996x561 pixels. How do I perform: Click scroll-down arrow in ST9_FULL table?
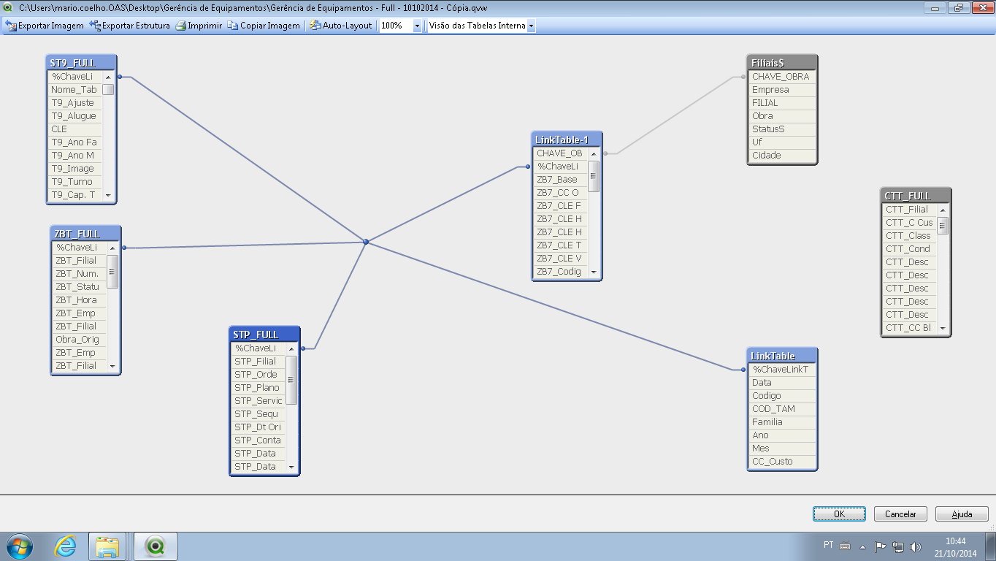point(108,195)
